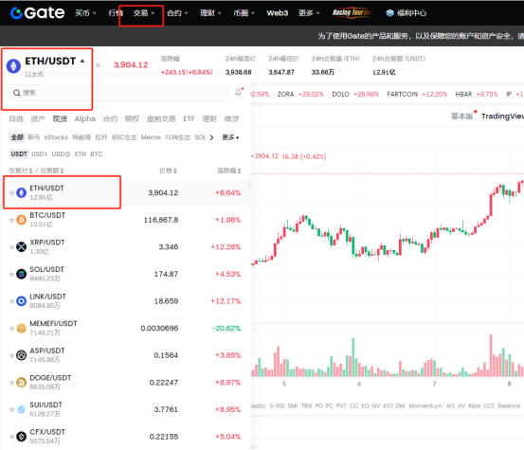
Task: Select the 现货 tab
Action: (x=60, y=119)
